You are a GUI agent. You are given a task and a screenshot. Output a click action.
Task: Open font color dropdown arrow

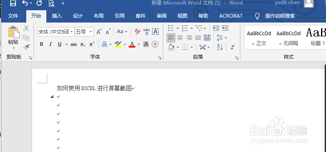139,44
